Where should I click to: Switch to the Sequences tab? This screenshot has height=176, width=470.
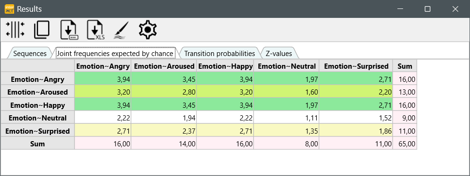pyautogui.click(x=30, y=54)
